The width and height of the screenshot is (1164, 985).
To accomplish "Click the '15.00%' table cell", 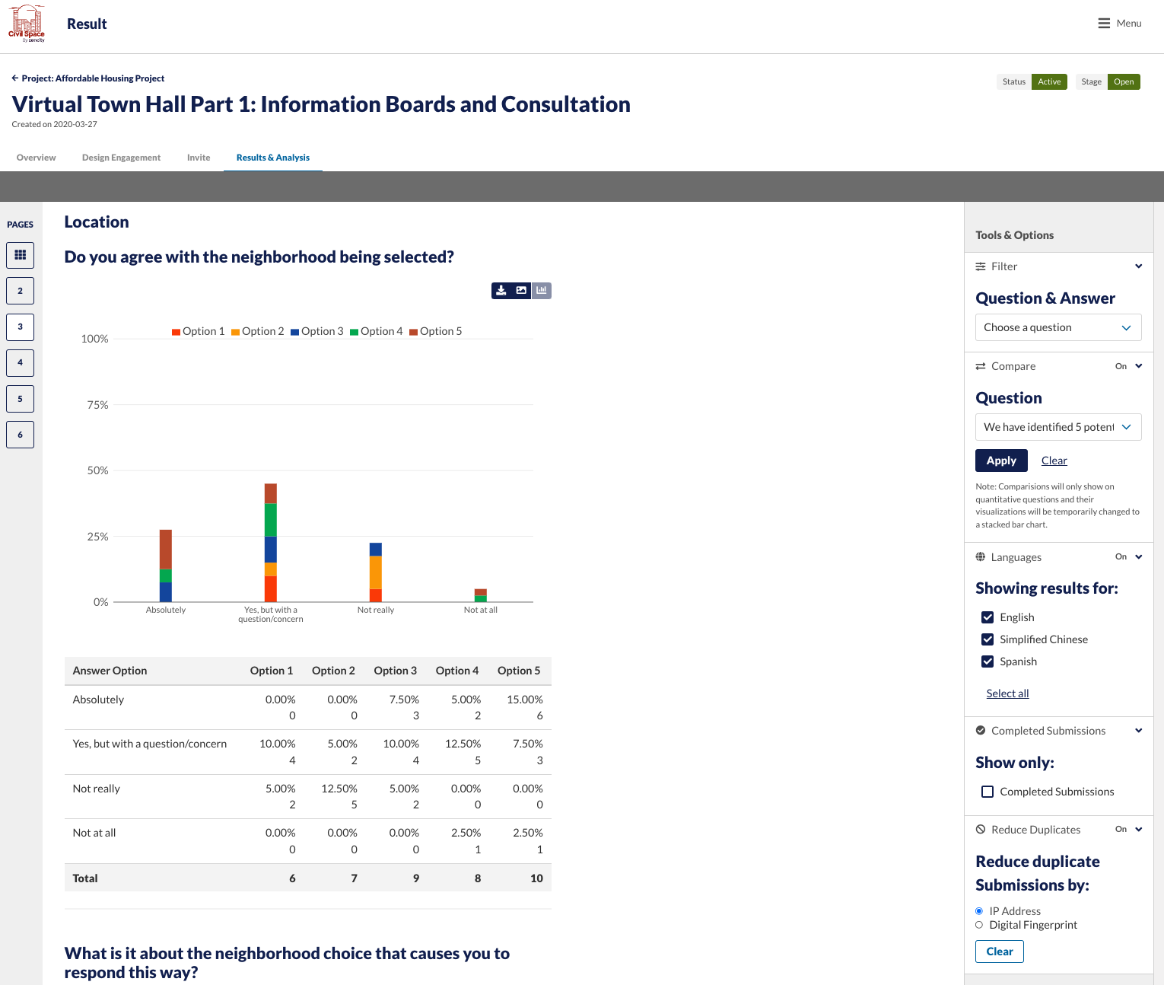I will (525, 700).
